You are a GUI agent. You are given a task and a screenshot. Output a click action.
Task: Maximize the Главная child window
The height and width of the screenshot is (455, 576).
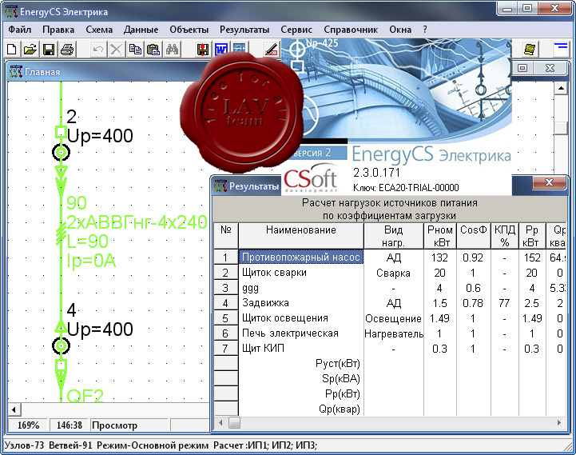(522, 69)
